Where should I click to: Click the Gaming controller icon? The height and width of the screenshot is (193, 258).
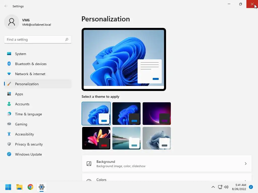pos(9,124)
